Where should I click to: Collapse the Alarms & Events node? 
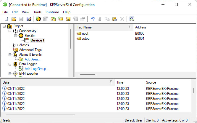pyautogui.click(x=10, y=55)
